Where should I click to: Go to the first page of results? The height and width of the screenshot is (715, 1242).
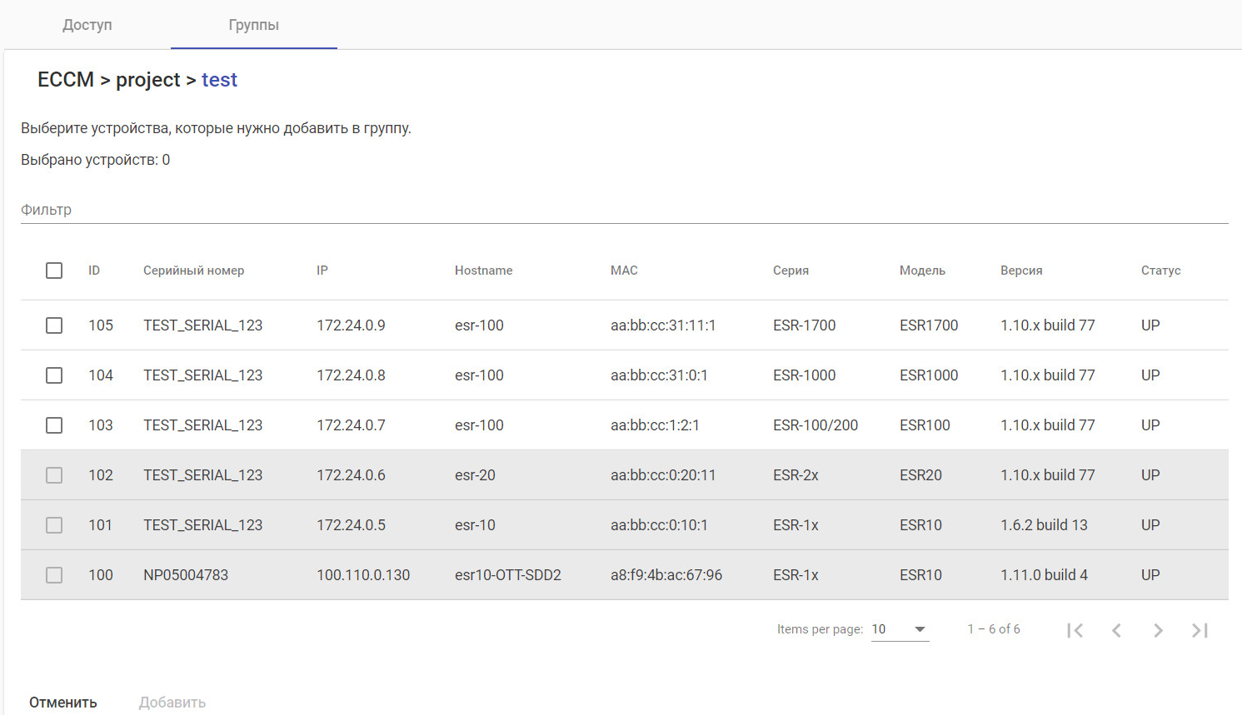1075,630
